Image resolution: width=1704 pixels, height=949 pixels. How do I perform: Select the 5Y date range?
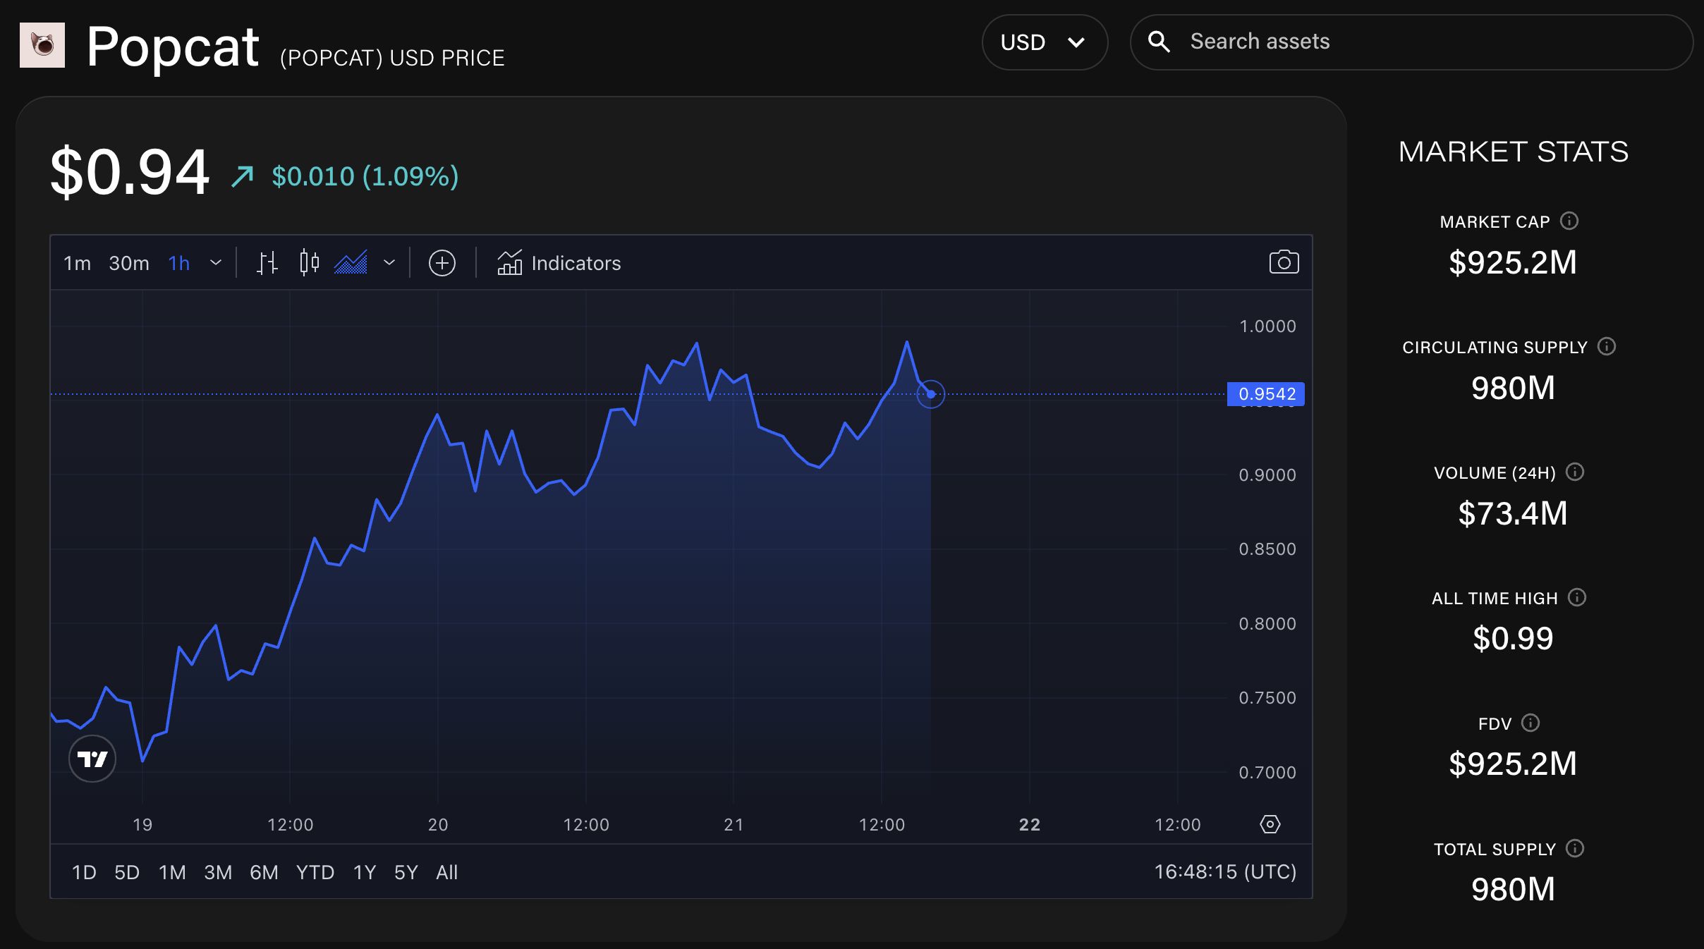click(x=406, y=873)
